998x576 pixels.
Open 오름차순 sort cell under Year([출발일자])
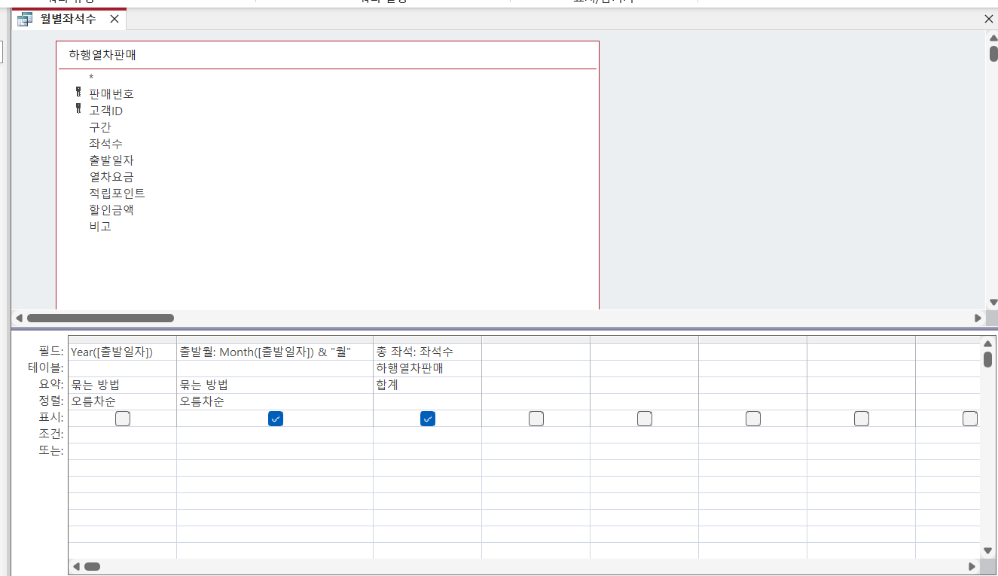coord(122,401)
